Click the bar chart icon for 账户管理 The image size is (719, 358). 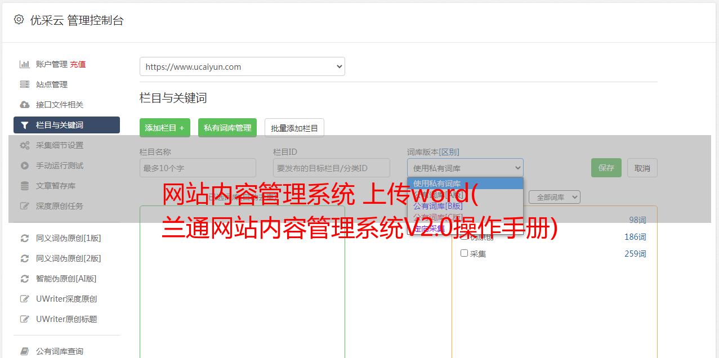[x=25, y=64]
